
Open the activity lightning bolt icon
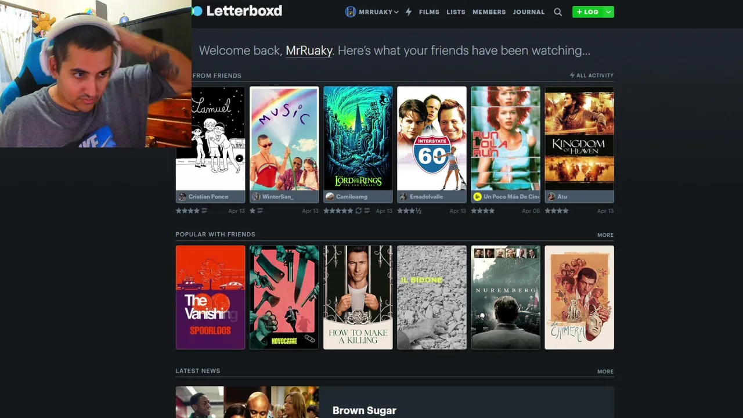pyautogui.click(x=409, y=12)
